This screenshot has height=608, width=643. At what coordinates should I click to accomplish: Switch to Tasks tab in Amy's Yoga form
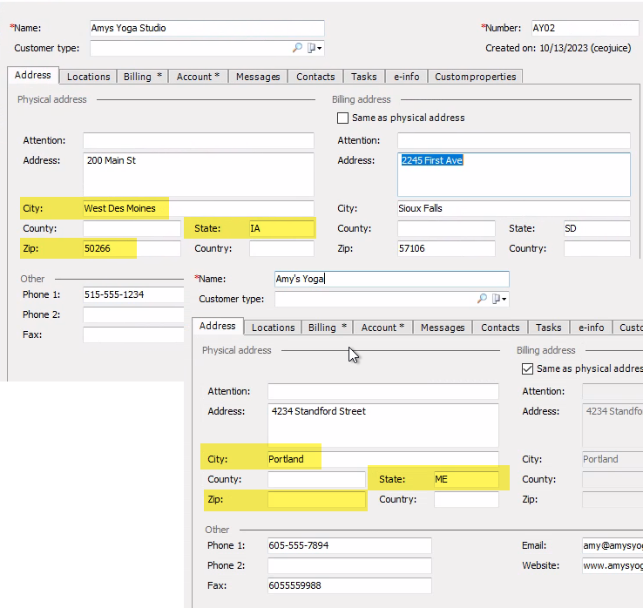[x=548, y=328]
